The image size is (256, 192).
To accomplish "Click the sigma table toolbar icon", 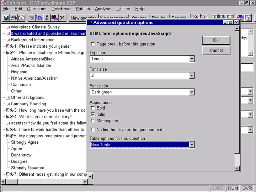I will tap(248, 18).
